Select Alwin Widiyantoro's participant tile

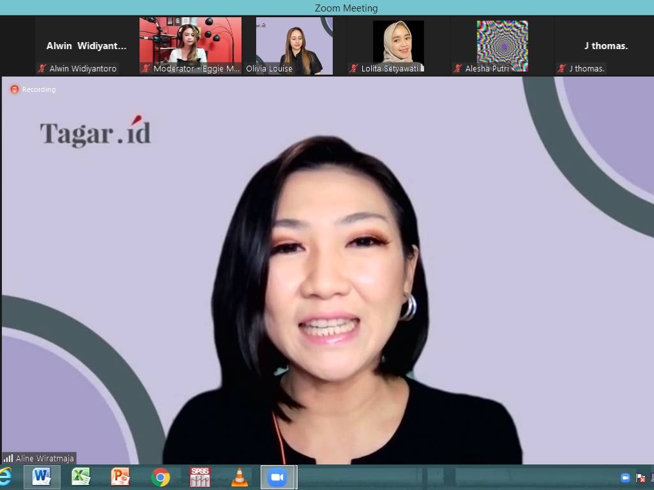coord(86,46)
